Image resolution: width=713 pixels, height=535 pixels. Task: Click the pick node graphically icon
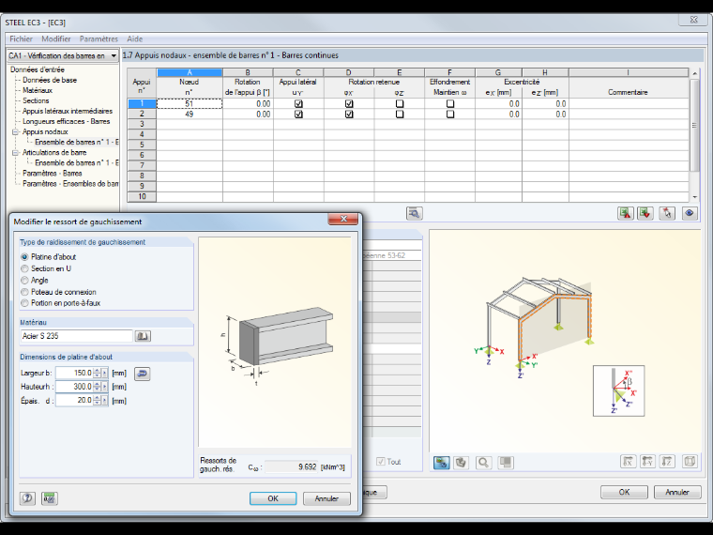667,213
